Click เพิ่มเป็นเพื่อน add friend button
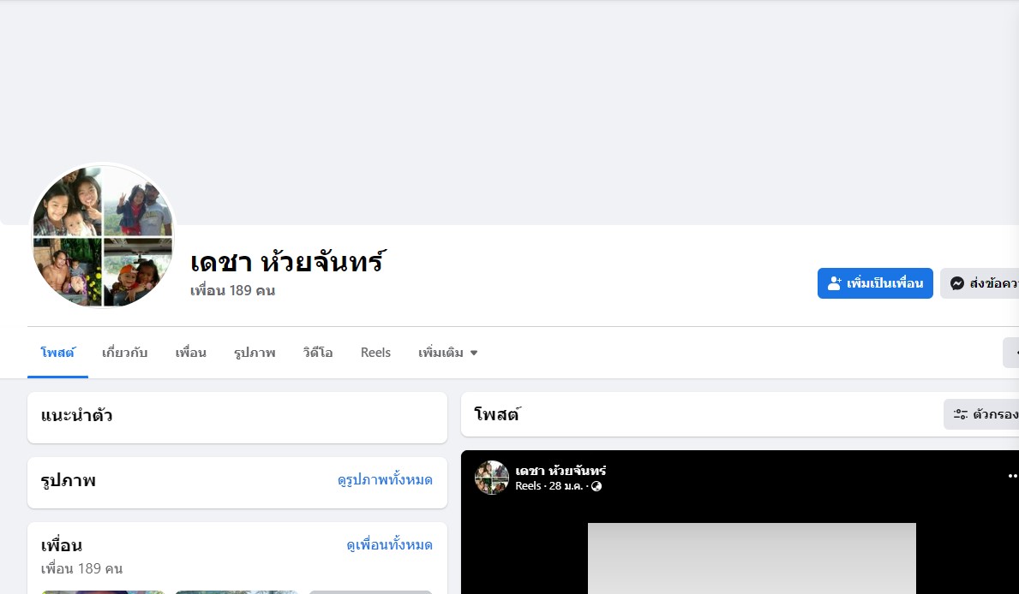Viewport: 1019px width, 594px height. click(875, 283)
